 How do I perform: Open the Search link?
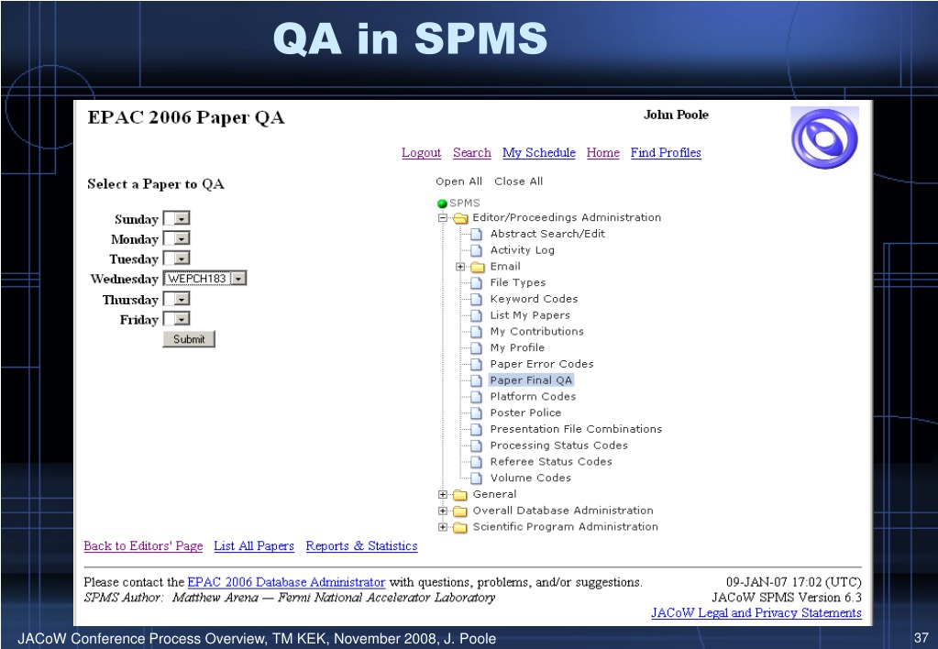pyautogui.click(x=472, y=152)
